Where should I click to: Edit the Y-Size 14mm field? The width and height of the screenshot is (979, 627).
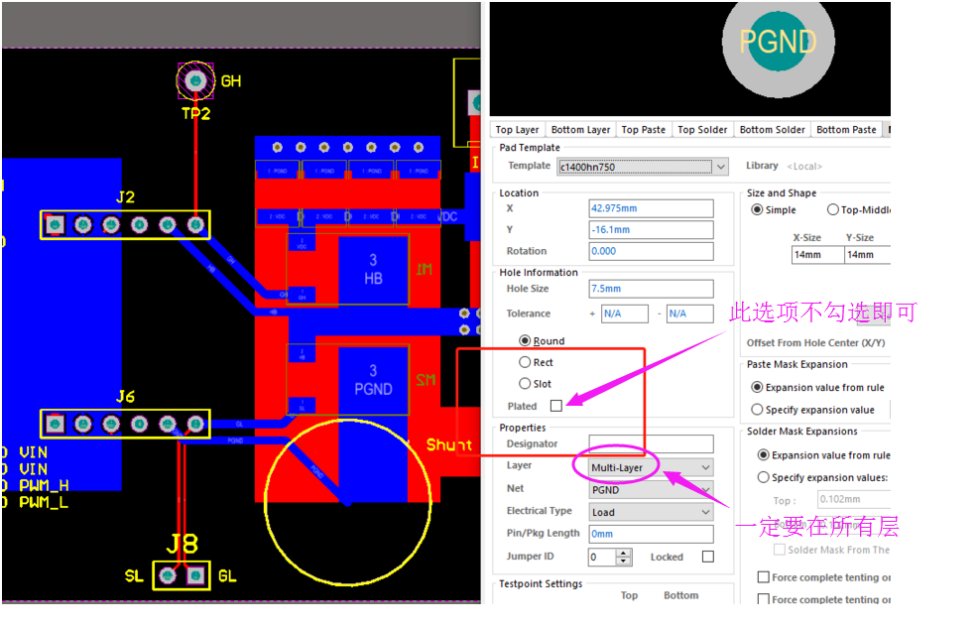867,255
